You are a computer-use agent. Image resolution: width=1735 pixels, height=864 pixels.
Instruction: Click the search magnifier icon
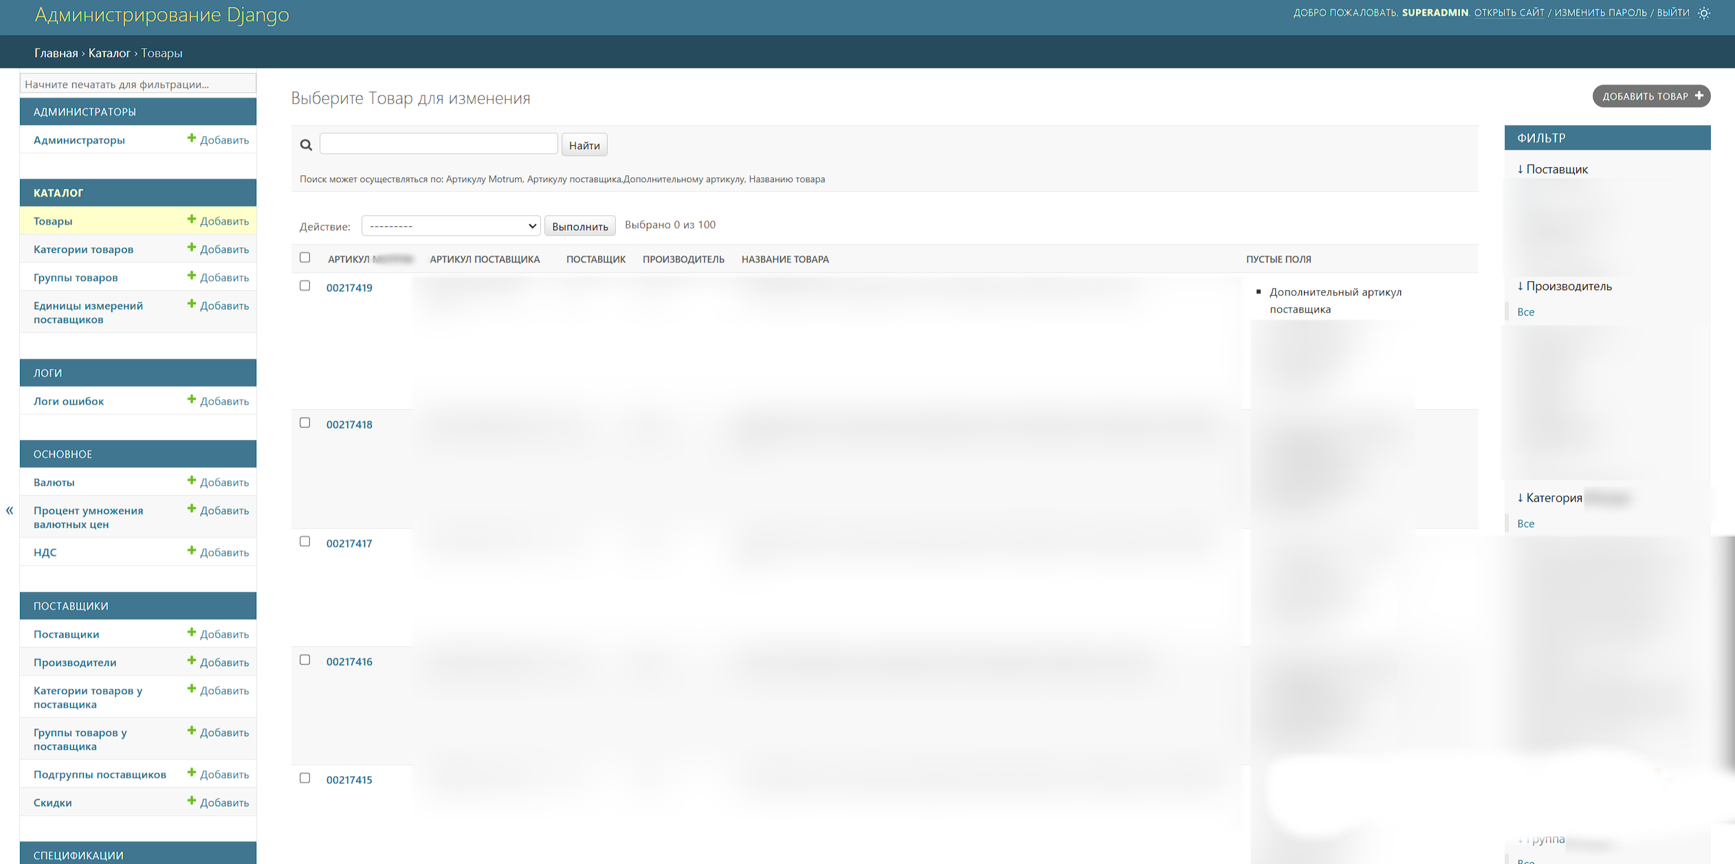point(306,145)
